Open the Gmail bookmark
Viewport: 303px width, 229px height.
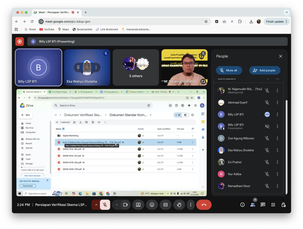tap(30, 29)
